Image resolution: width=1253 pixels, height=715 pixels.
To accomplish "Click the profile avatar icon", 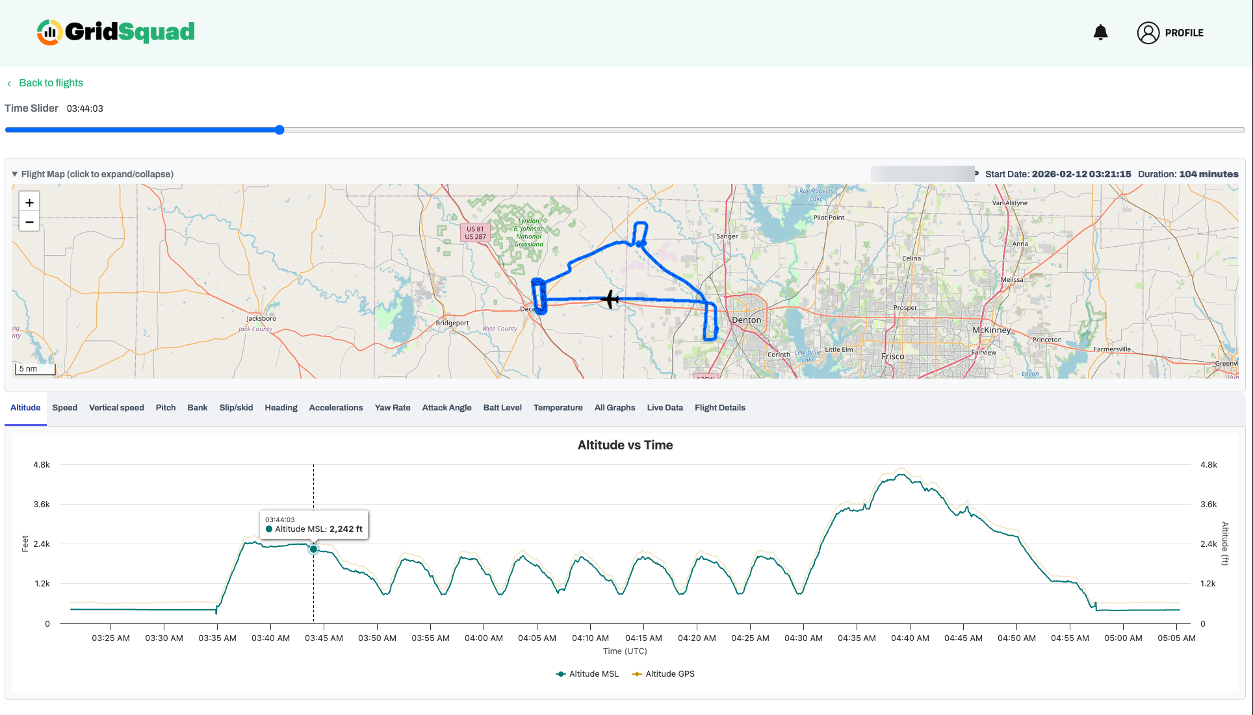I will tap(1148, 32).
